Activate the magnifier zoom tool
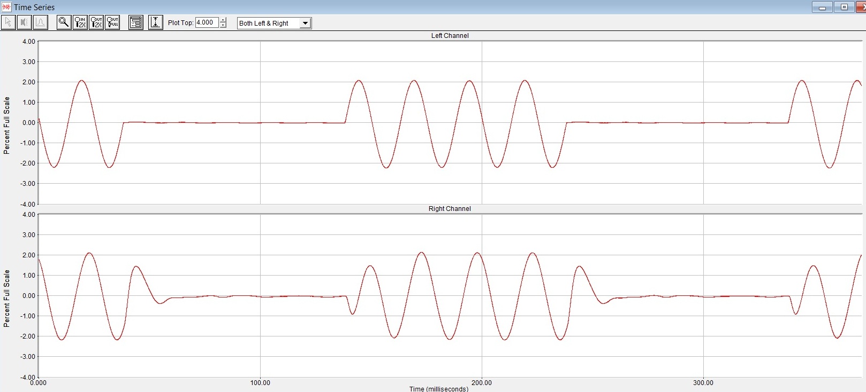Viewport: 866px width, 392px height. click(64, 22)
